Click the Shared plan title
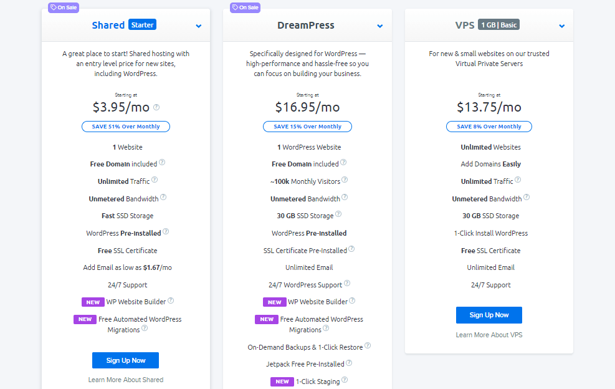This screenshot has height=389, width=615. [x=108, y=25]
